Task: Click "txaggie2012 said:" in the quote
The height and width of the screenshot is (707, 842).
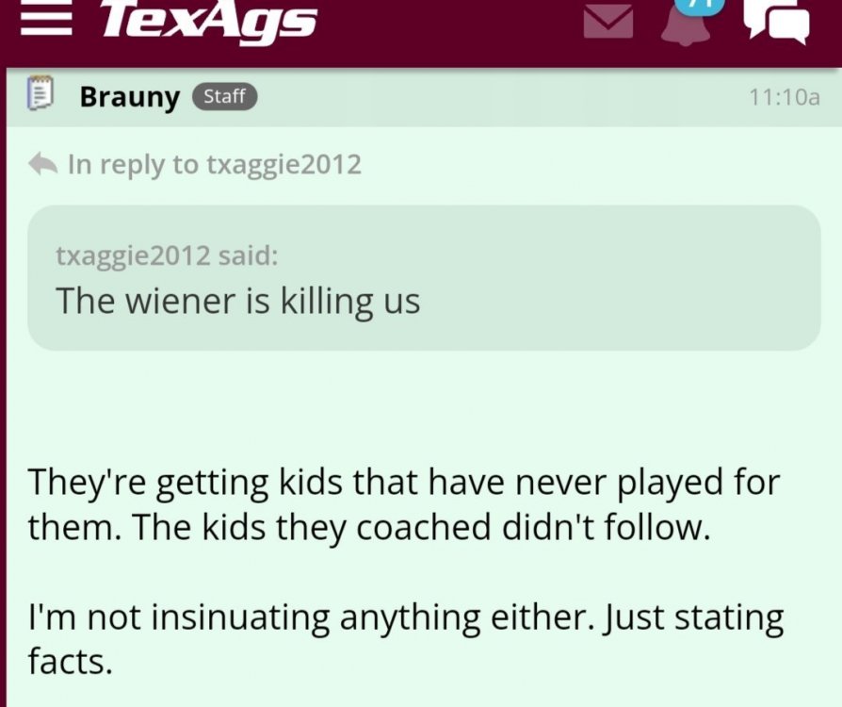Action: point(167,255)
